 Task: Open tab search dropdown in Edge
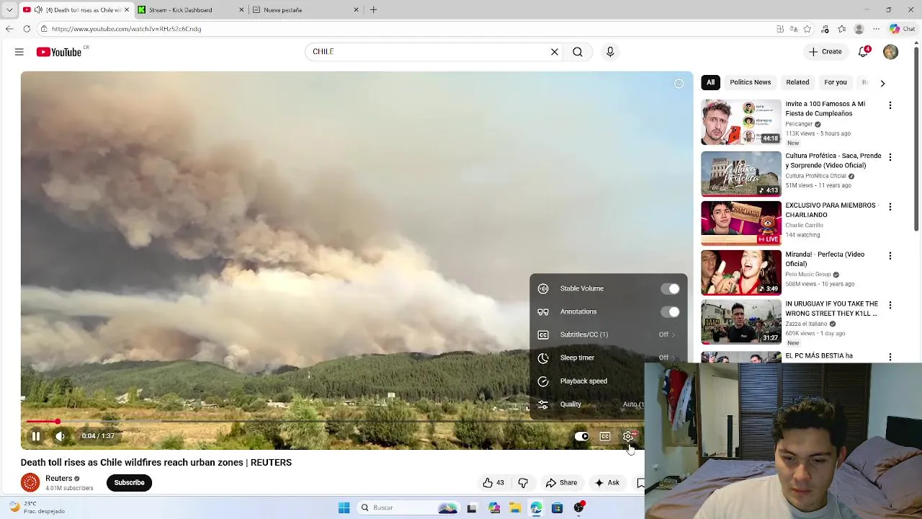point(9,10)
